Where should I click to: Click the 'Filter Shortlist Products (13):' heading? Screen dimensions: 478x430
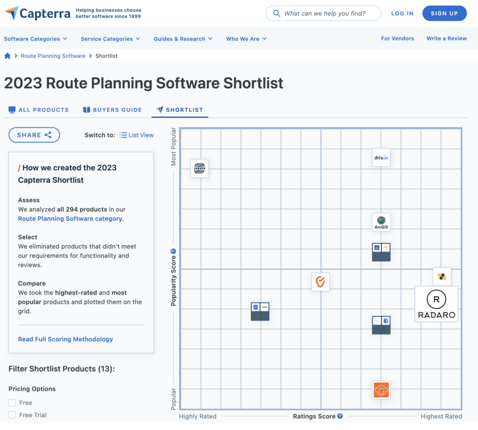click(x=62, y=369)
